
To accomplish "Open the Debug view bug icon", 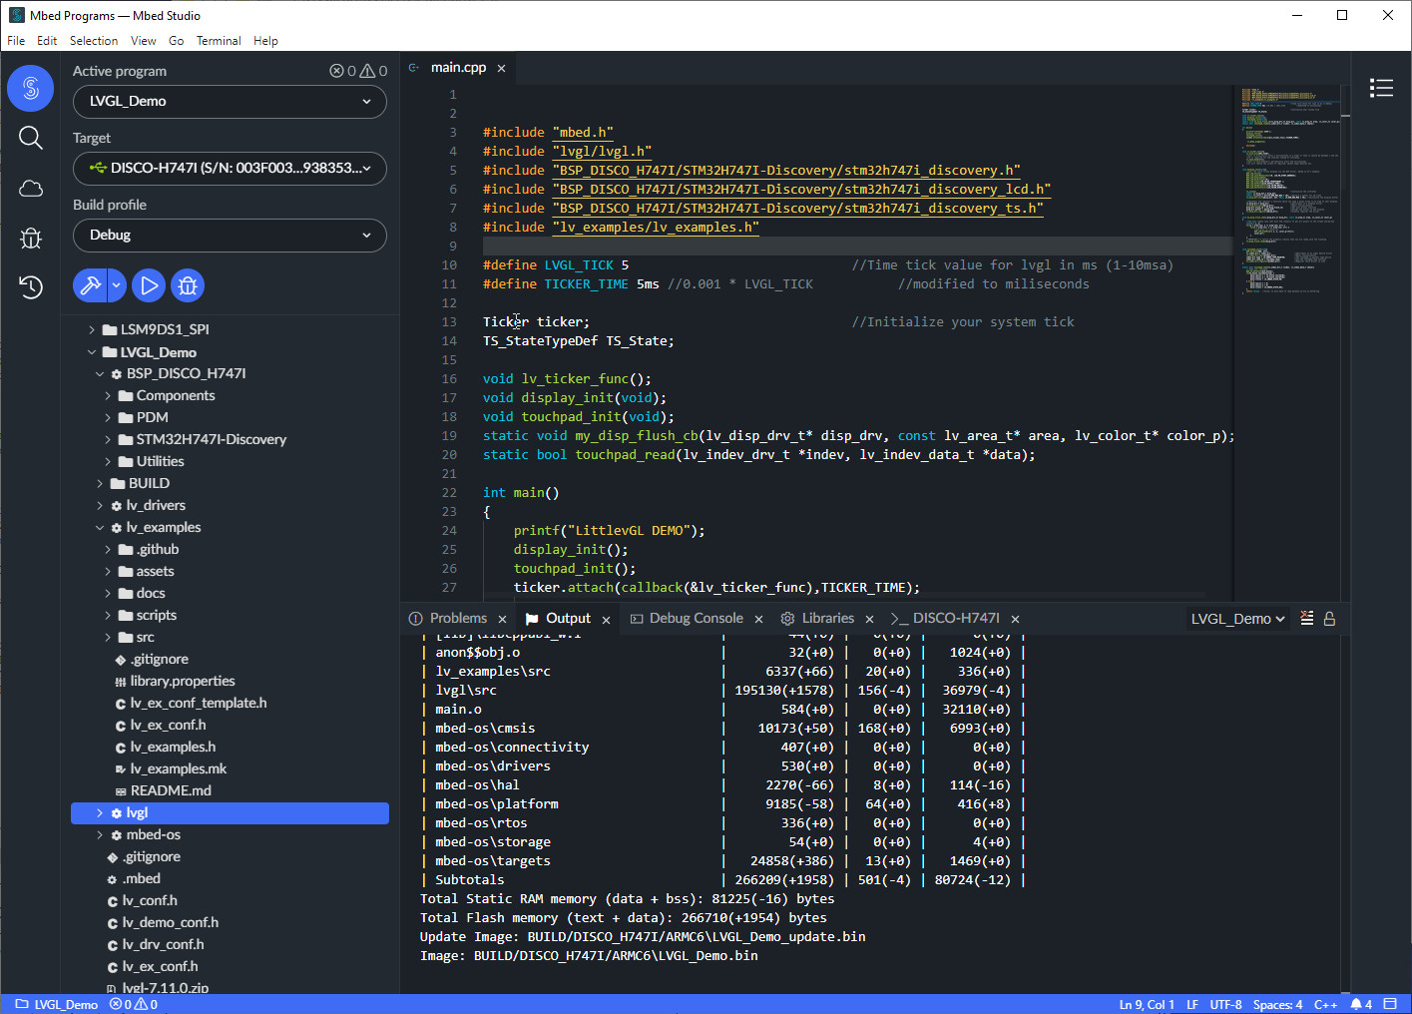I will [31, 238].
